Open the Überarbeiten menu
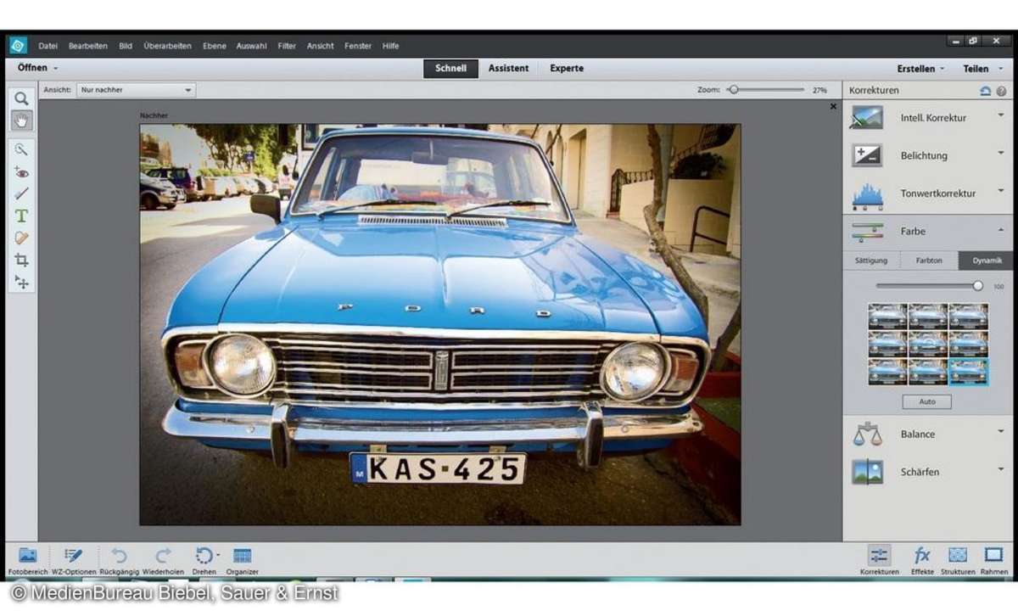The height and width of the screenshot is (611, 1018). pos(167,46)
